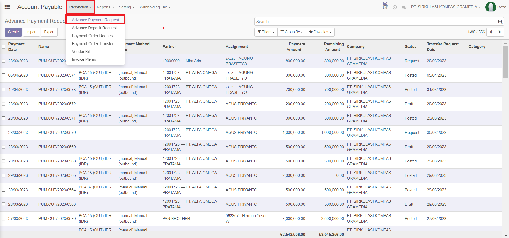Check the row for PUM.OUT/2023/0572

pyautogui.click(x=3, y=104)
